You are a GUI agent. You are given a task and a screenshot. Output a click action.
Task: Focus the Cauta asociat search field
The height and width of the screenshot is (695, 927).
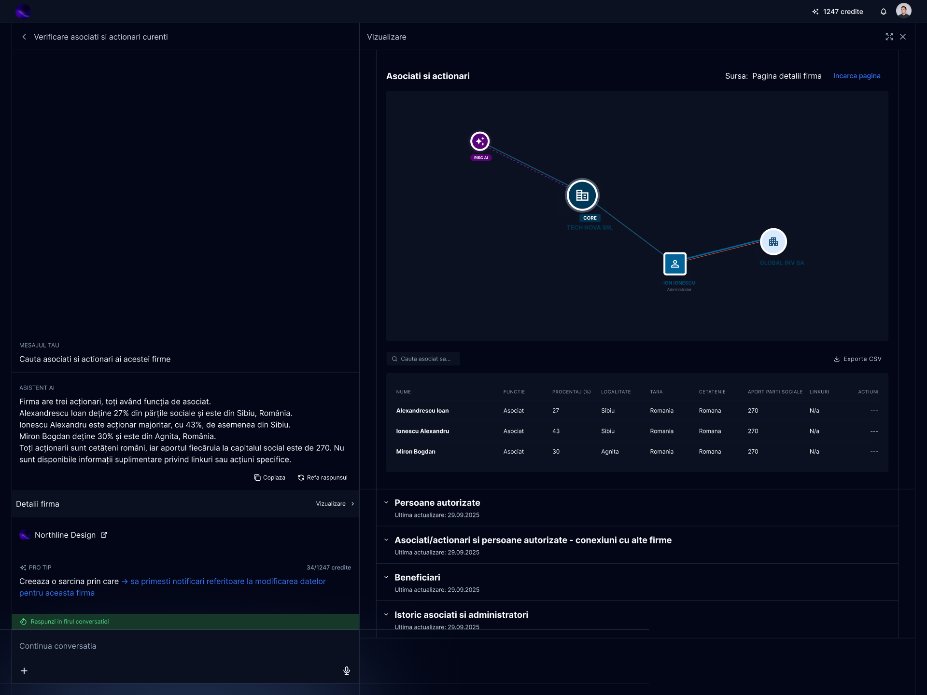pos(423,359)
